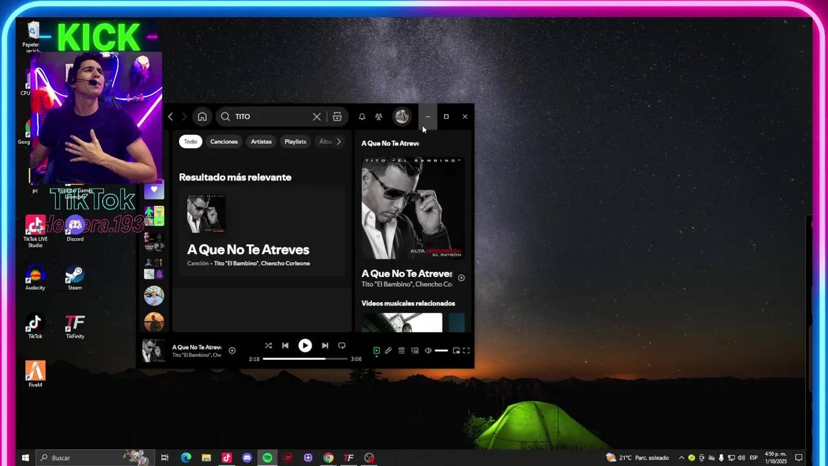Open the Windows notification center
Image resolution: width=828 pixels, height=466 pixels.
[x=799, y=458]
